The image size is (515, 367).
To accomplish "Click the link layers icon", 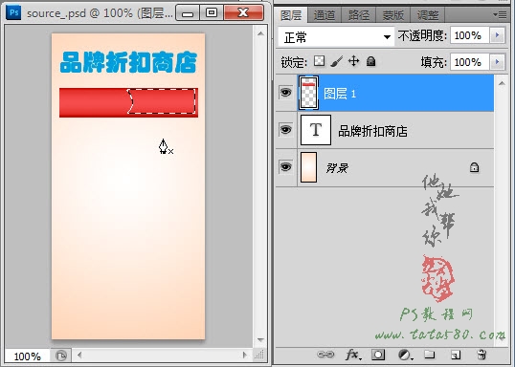I will point(325,355).
